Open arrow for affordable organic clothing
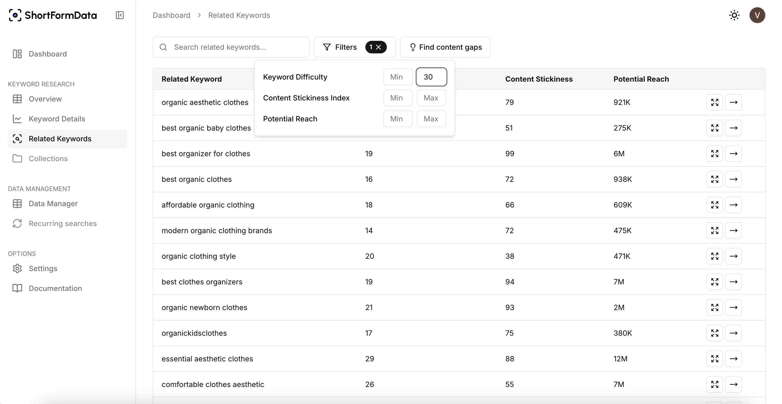782x404 pixels. 733,205
